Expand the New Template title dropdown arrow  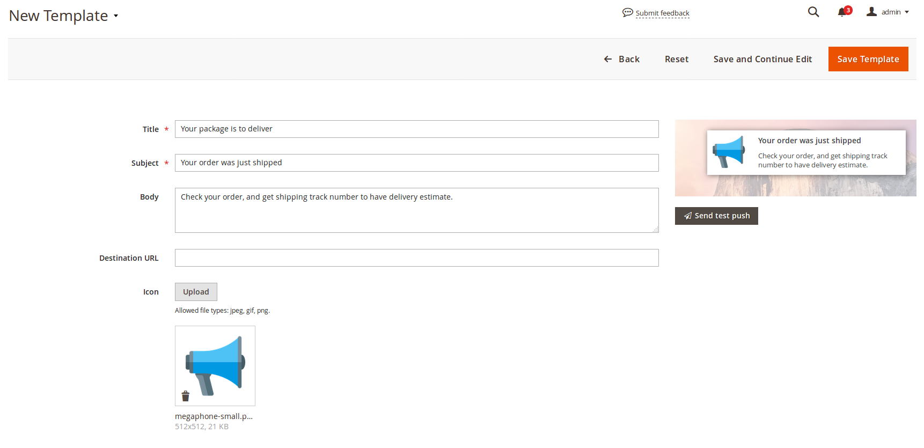pos(116,16)
